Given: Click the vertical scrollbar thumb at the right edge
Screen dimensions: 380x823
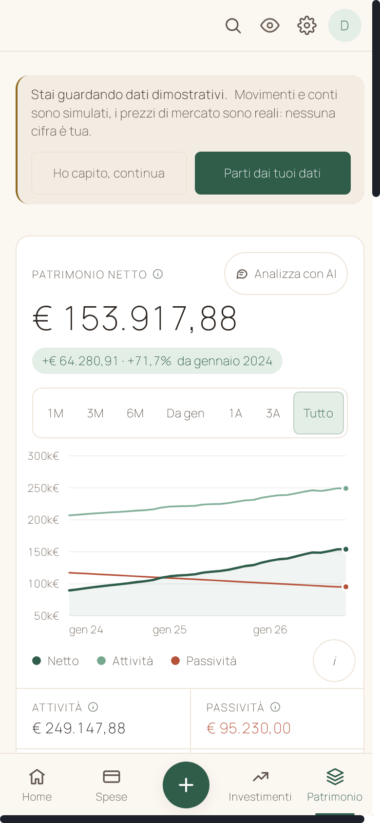Looking at the screenshot, I should (376, 98).
